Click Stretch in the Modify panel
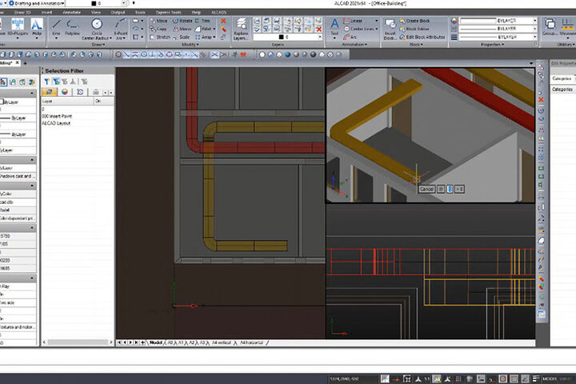Screen dimensions: 576x384 160,37
